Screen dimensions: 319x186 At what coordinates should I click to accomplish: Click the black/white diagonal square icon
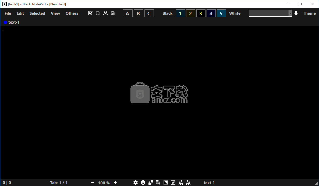pos(166,183)
